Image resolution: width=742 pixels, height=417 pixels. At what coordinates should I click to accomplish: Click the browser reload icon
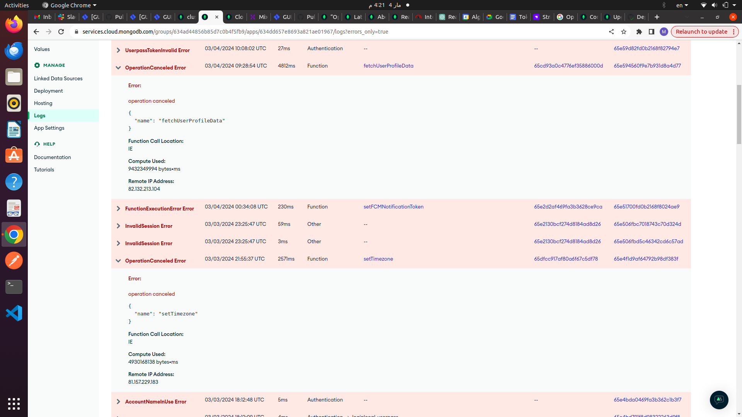tap(61, 32)
